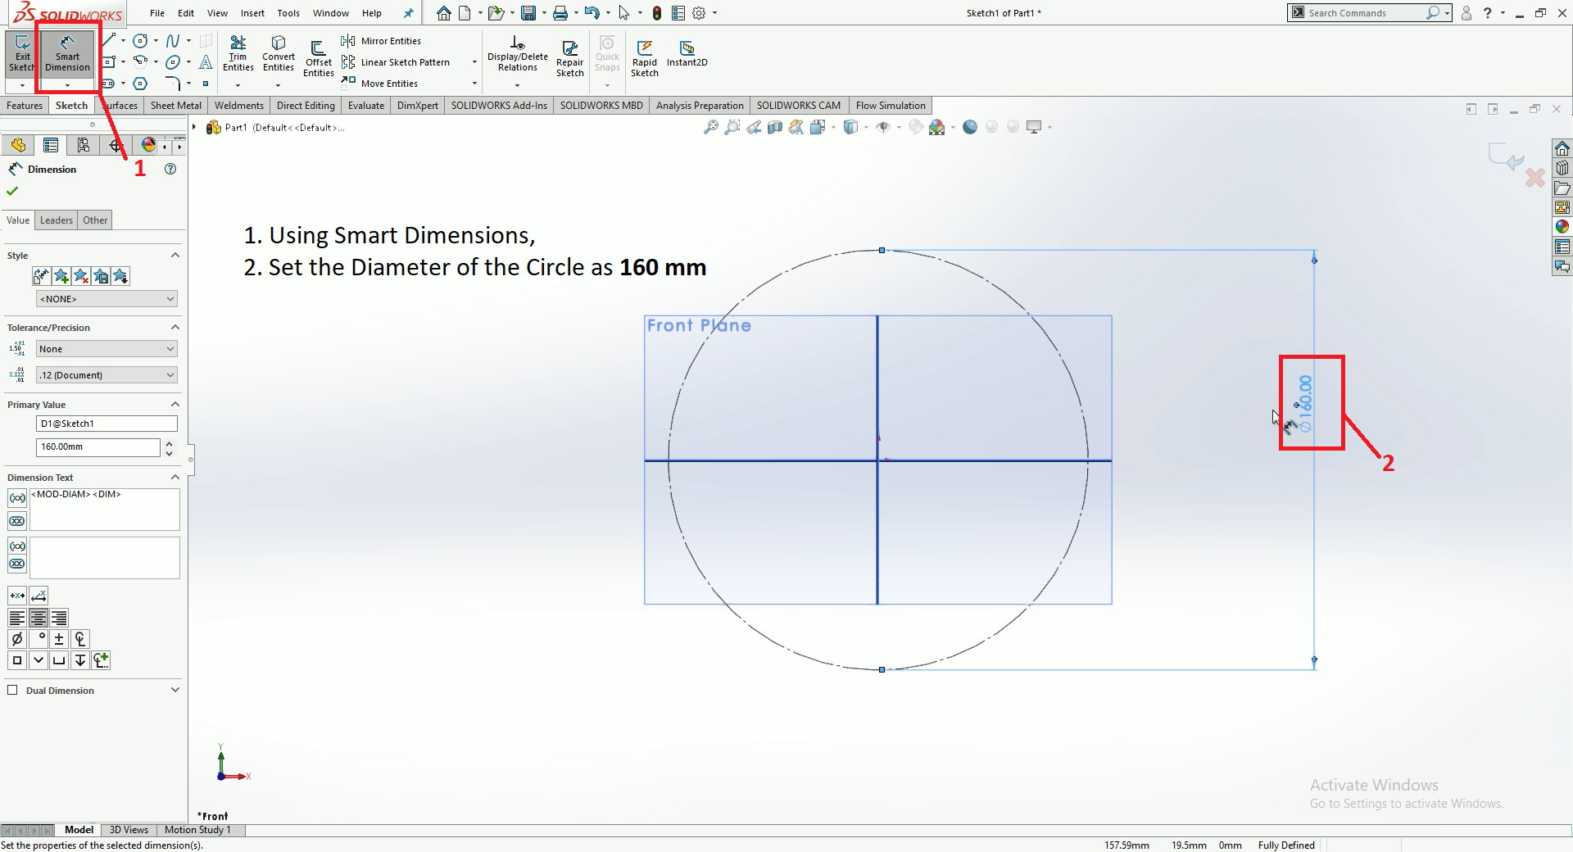Toggle the Center Dimension button
1573x852 pixels.
point(17,596)
